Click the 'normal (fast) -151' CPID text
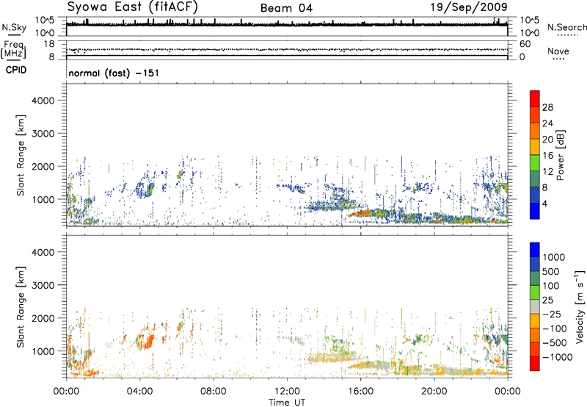This screenshot has height=407, width=587. click(x=114, y=73)
